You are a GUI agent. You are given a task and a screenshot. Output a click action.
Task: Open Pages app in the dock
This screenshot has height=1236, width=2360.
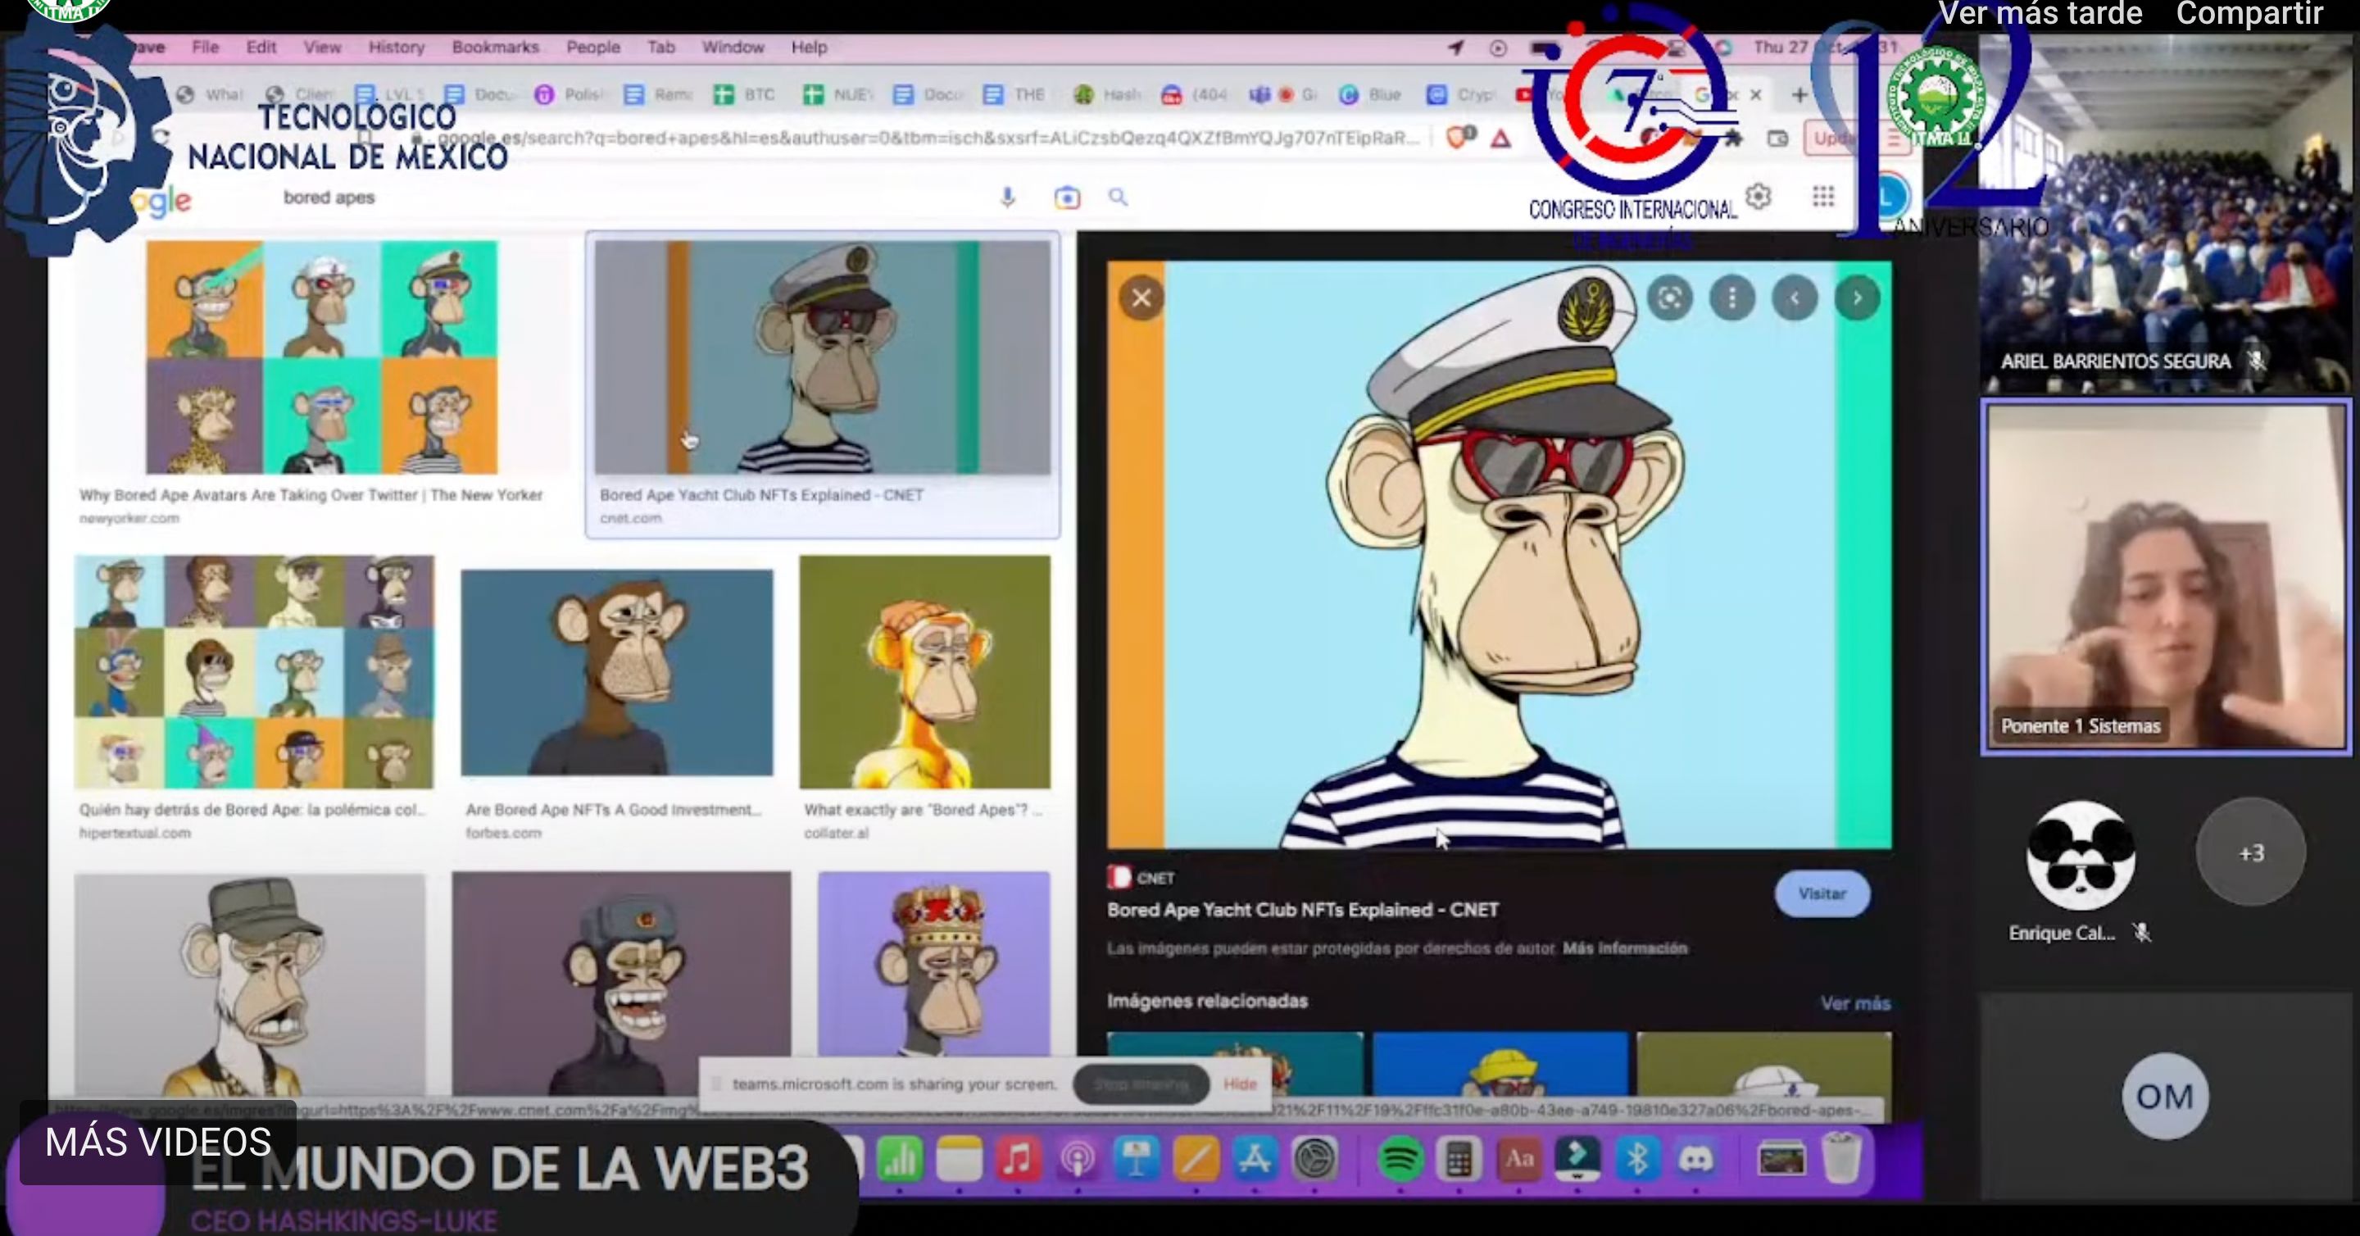click(1196, 1159)
